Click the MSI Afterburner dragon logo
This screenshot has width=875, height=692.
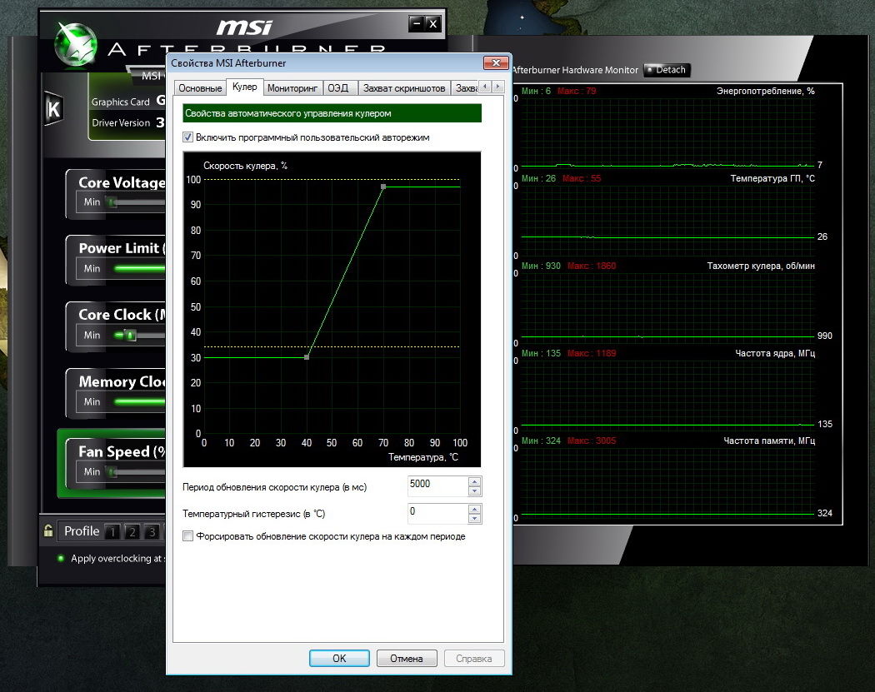pos(76,44)
